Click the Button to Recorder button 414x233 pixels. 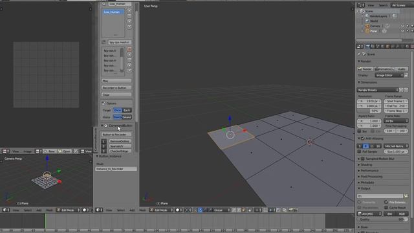pos(116,135)
